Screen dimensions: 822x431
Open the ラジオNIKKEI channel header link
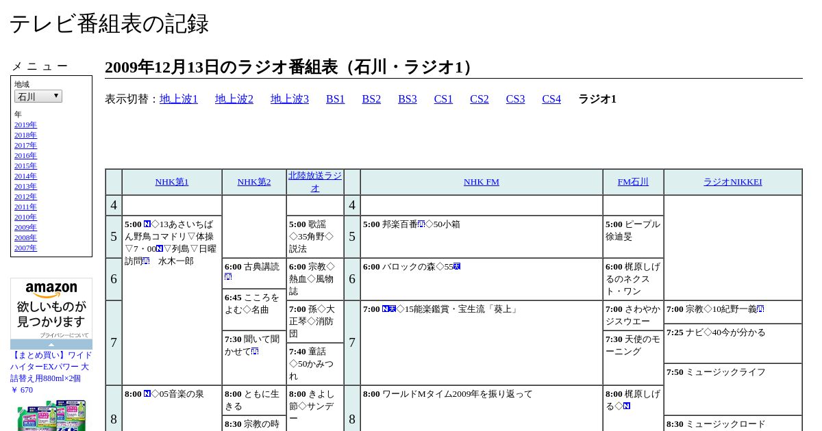pos(733,182)
